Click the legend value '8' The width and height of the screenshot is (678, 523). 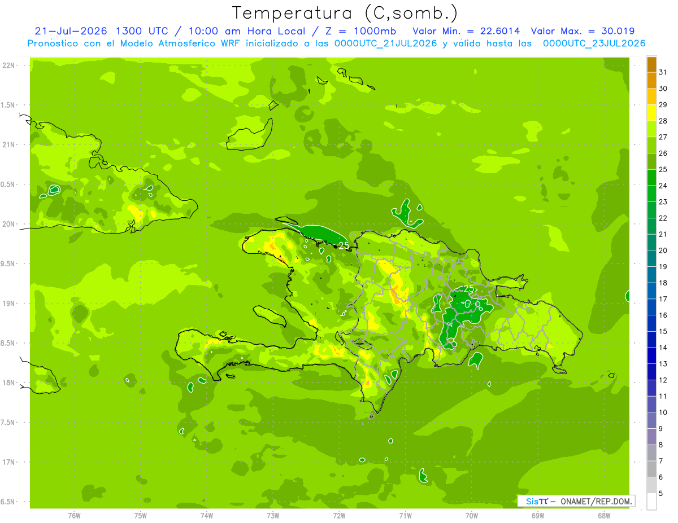point(661,445)
